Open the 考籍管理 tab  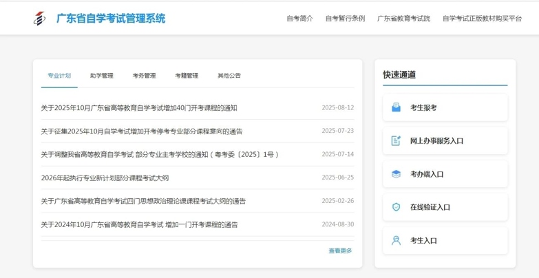click(187, 76)
